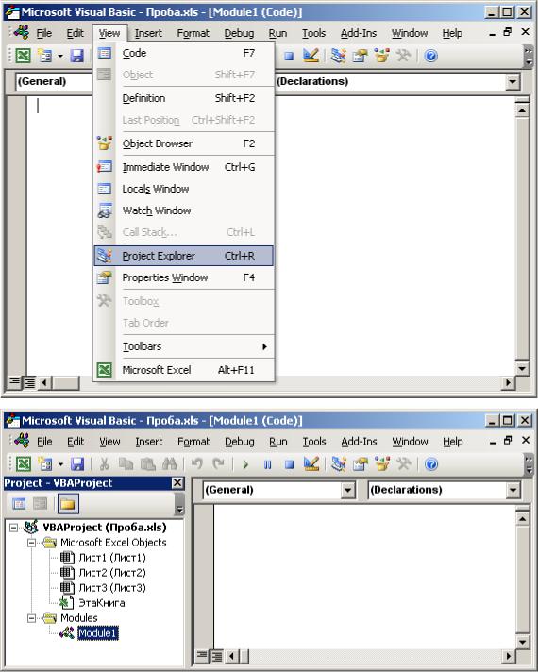This screenshot has width=538, height=672.
Task: Click Copy icon in the Project-panel window toolbar
Action: (126, 464)
